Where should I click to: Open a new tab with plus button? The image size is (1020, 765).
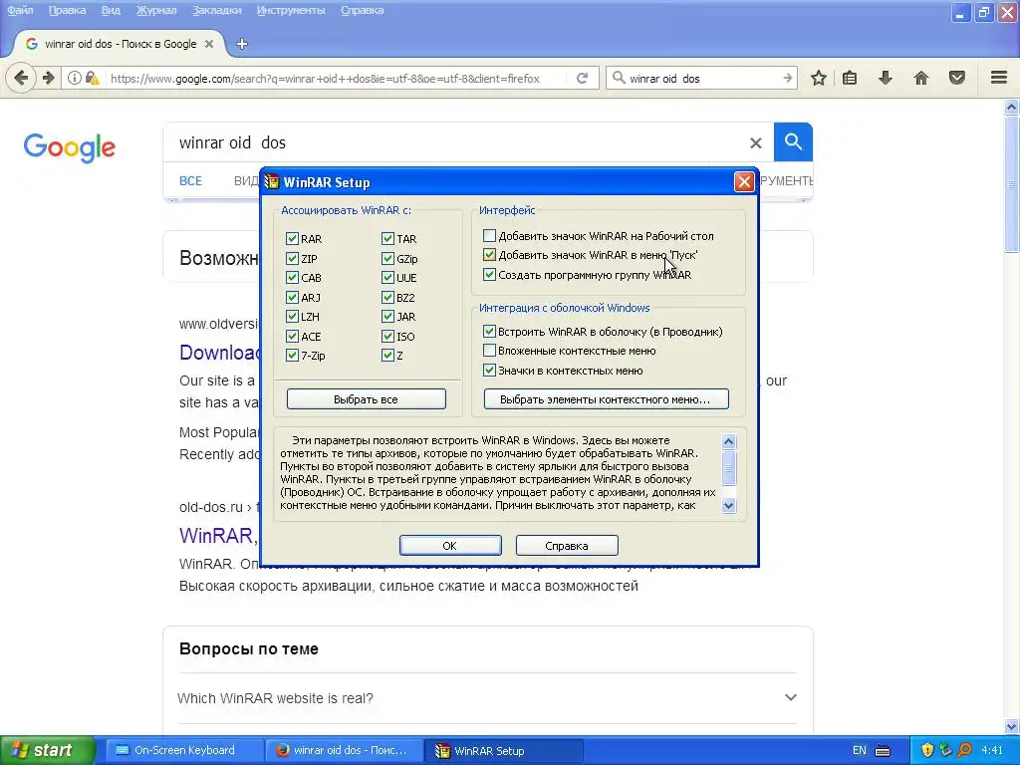[242, 44]
